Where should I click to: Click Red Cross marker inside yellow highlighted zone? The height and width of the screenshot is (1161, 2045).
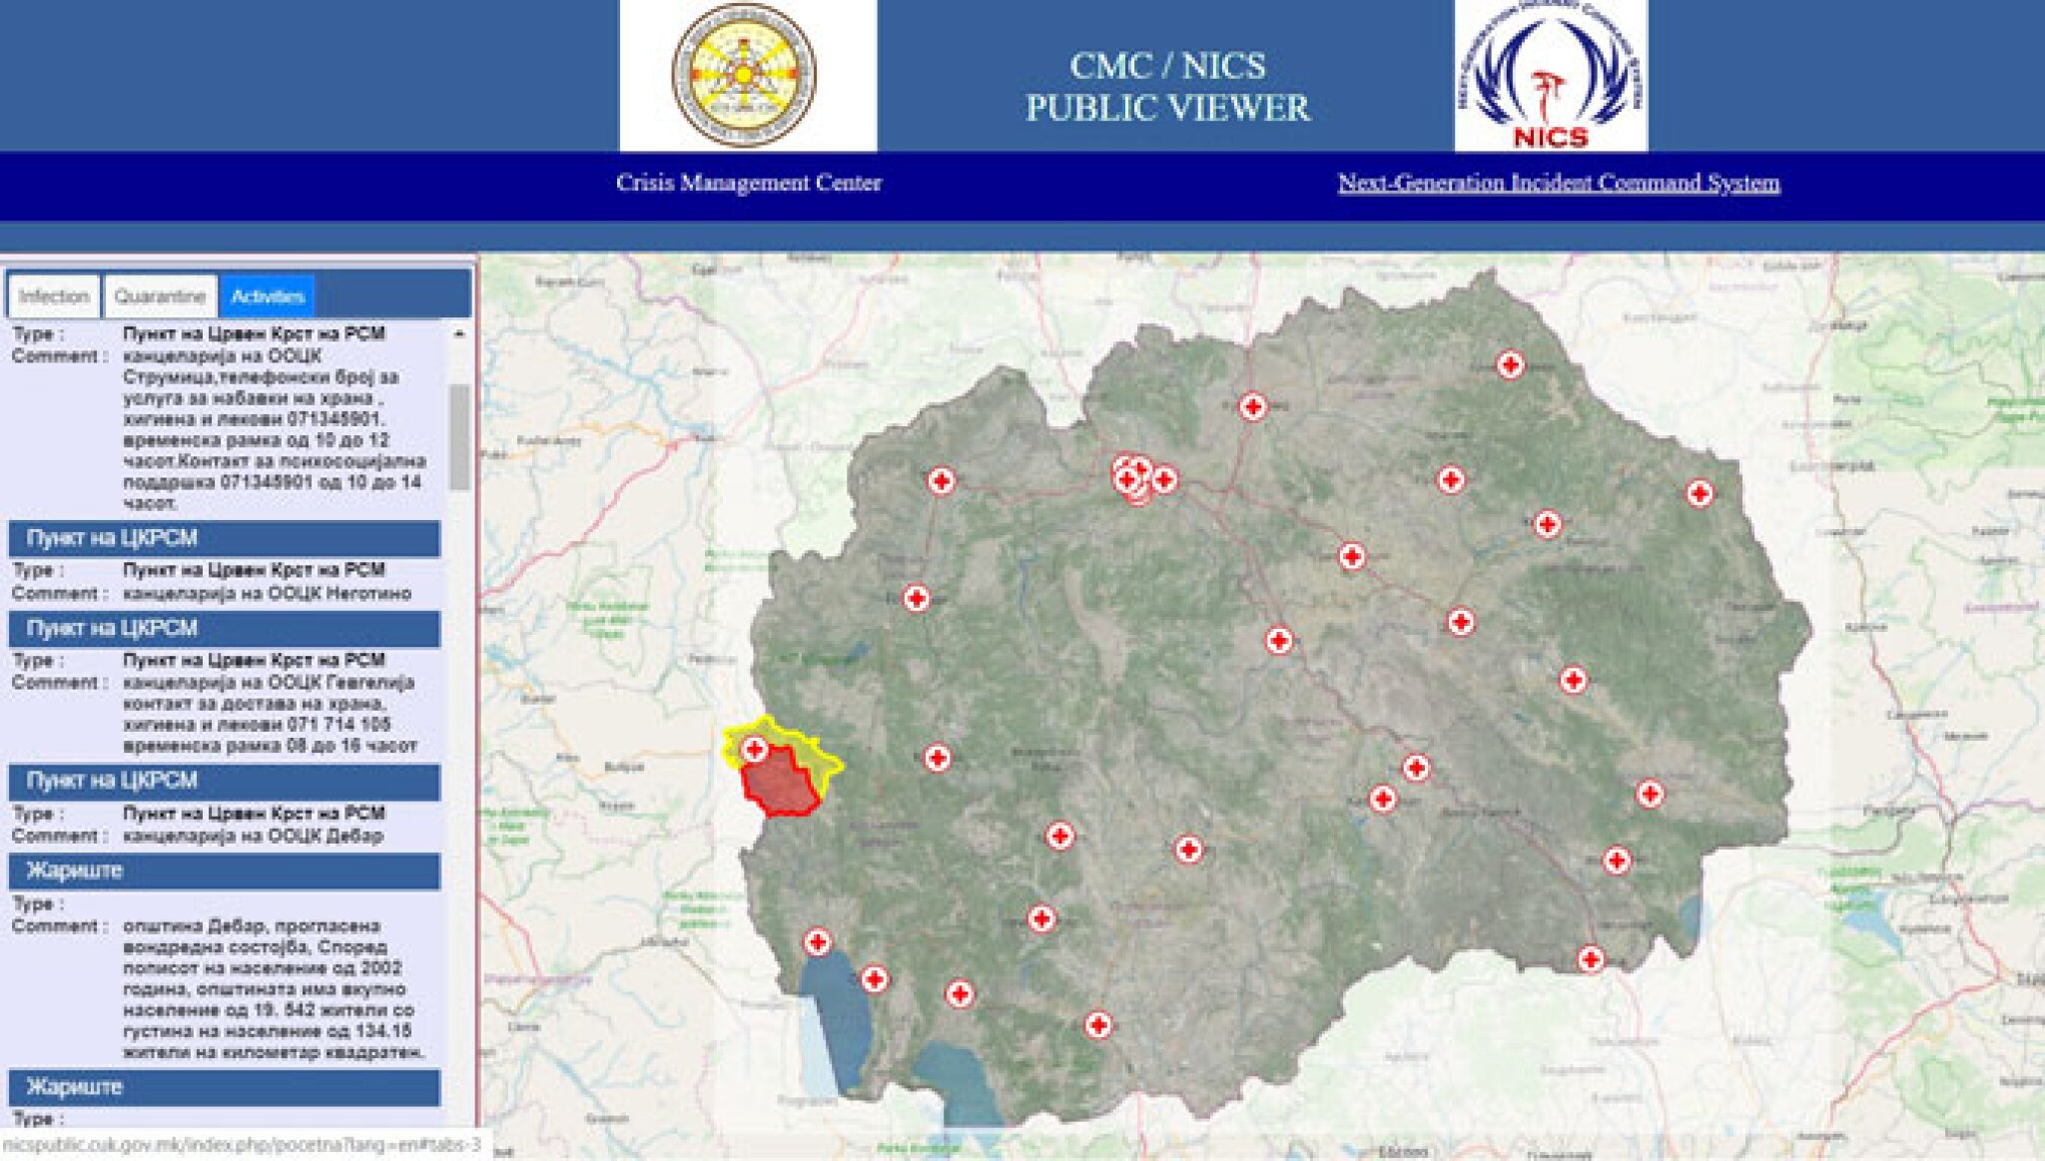coord(755,749)
